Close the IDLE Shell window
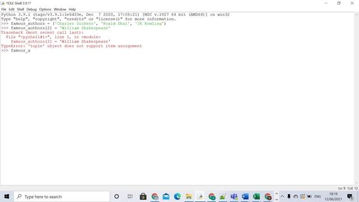The width and height of the screenshot is (359, 202). (352, 3)
